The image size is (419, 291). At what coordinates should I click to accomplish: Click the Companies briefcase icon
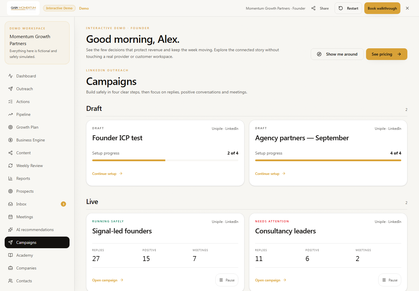point(10,268)
